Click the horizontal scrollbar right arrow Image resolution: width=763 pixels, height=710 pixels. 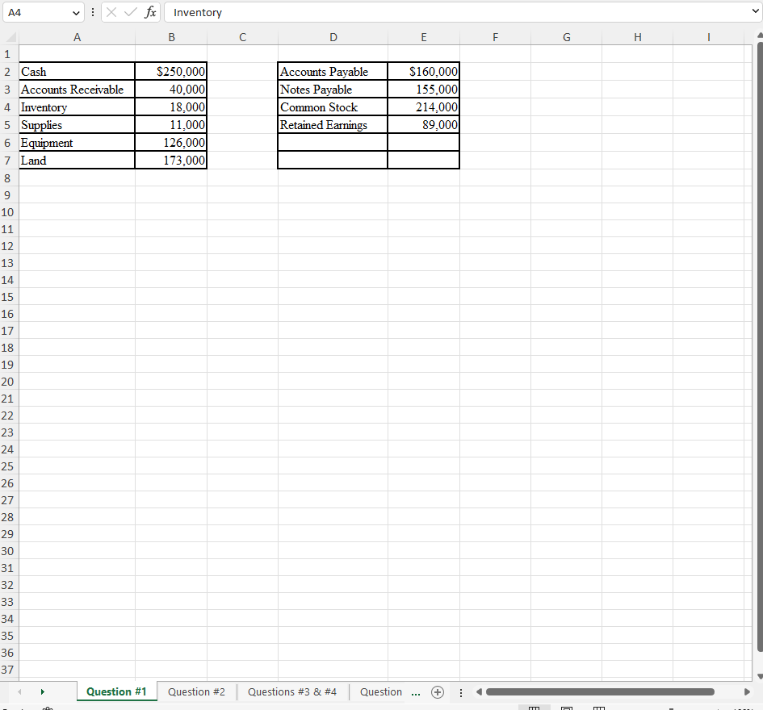click(x=747, y=691)
